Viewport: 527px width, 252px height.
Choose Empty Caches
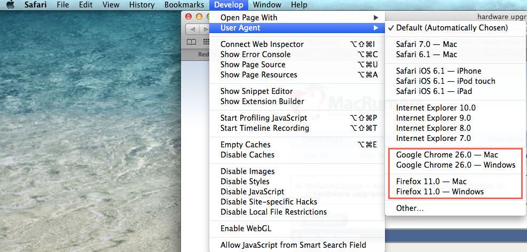click(297, 145)
